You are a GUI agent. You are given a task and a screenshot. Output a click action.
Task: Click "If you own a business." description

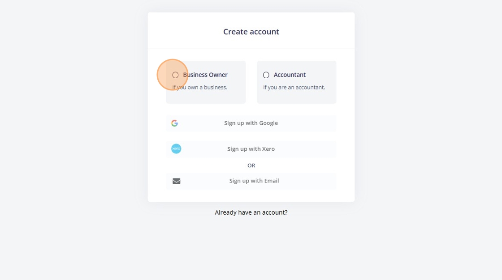coord(200,87)
